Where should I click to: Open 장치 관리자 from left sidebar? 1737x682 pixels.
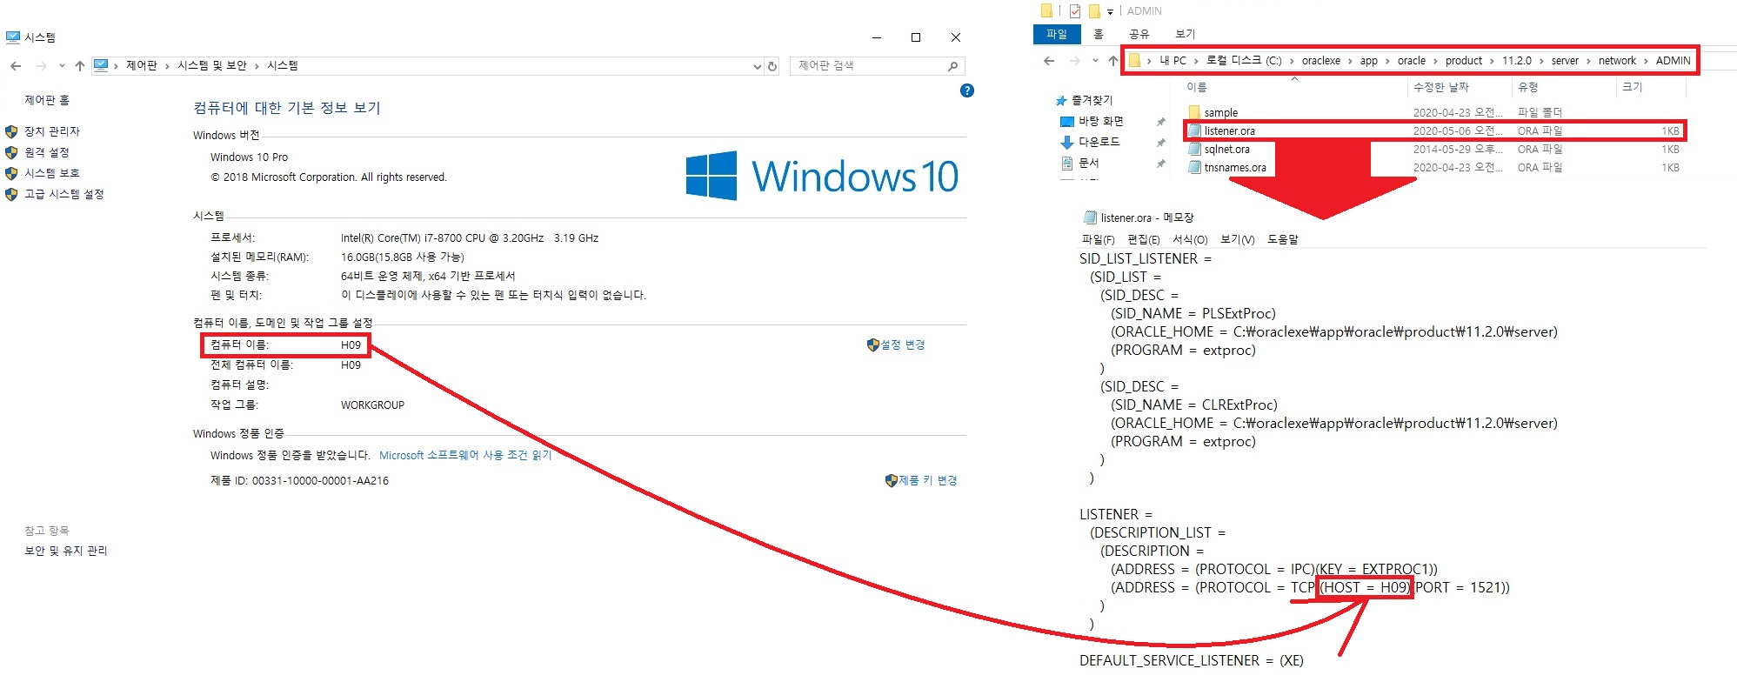tap(52, 131)
